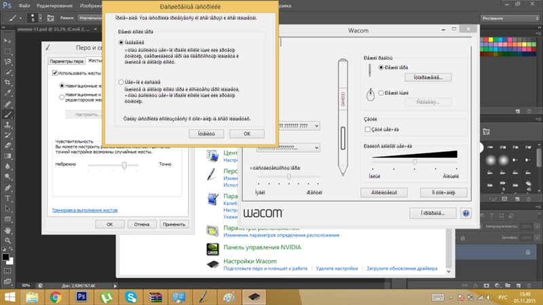Select the Pen tool in Photoshop toolbar
The width and height of the screenshot is (543, 305).
coord(7,188)
